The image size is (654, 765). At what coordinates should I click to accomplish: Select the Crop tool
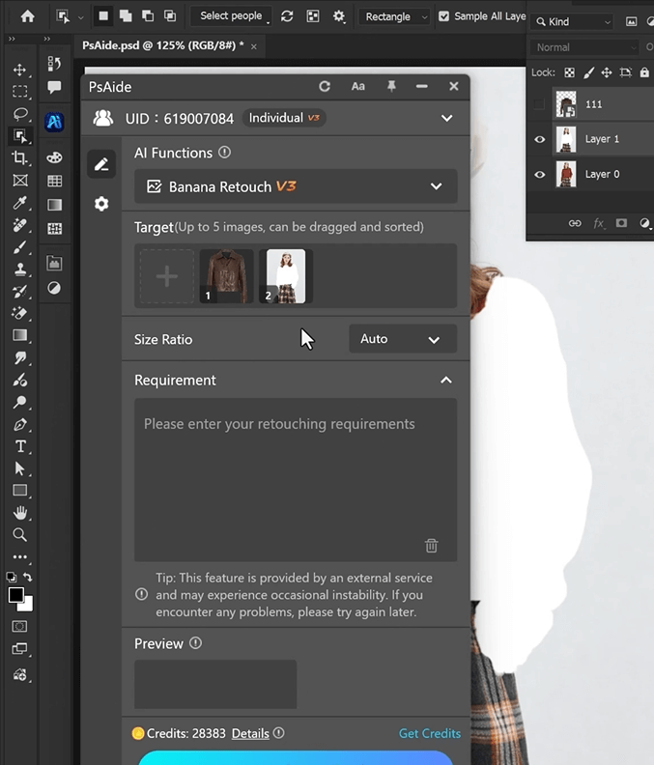[x=19, y=157]
